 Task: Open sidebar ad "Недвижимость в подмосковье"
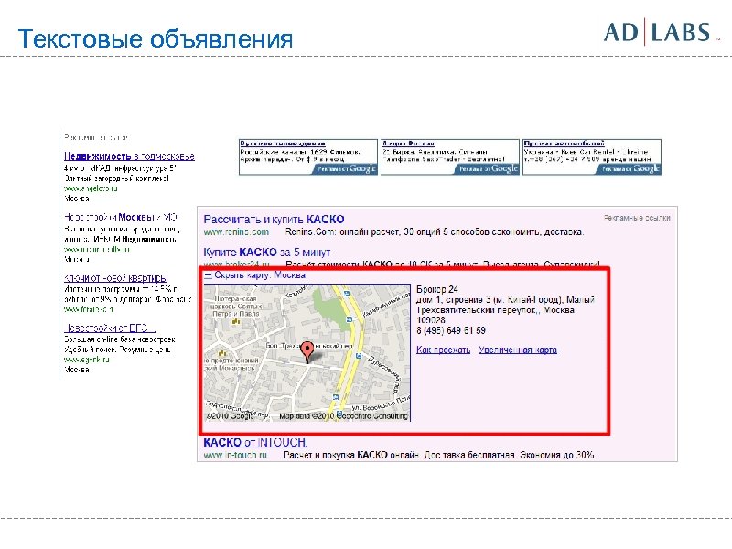(129, 156)
